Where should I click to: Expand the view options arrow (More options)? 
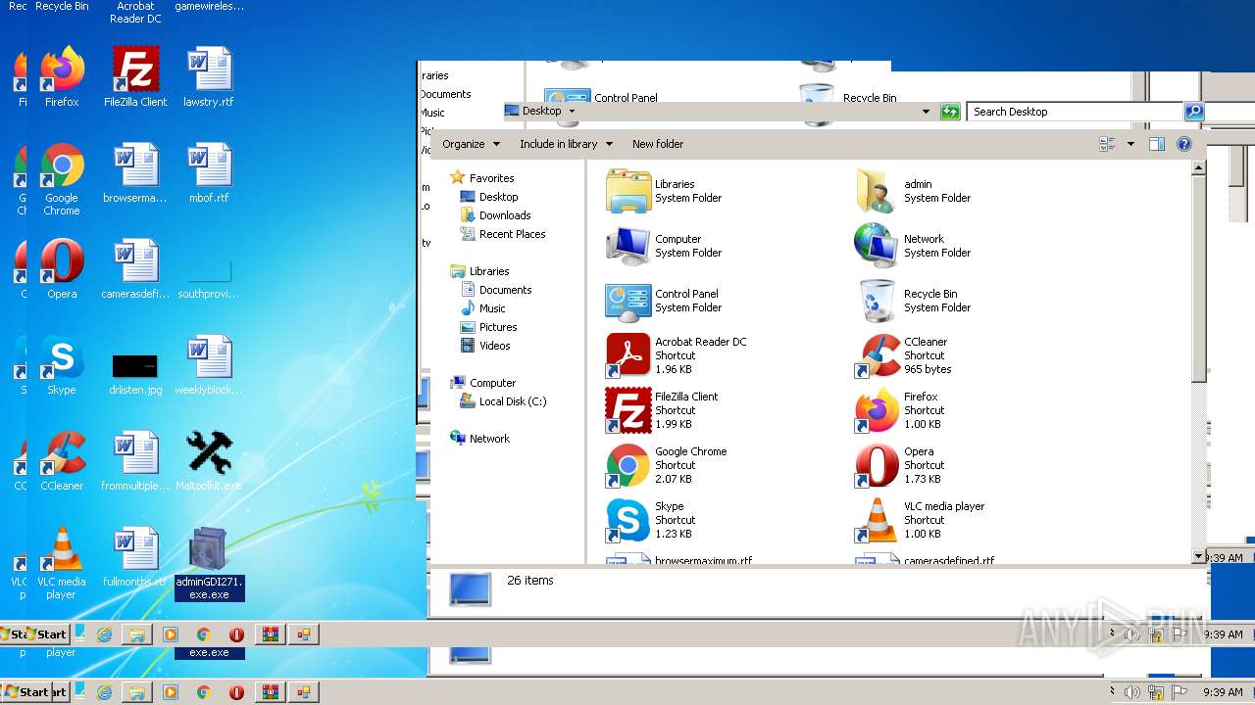tap(1130, 144)
